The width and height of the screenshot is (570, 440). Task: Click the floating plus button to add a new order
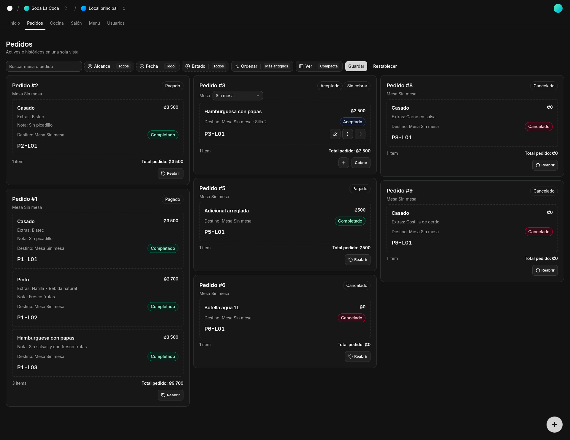pos(554,424)
